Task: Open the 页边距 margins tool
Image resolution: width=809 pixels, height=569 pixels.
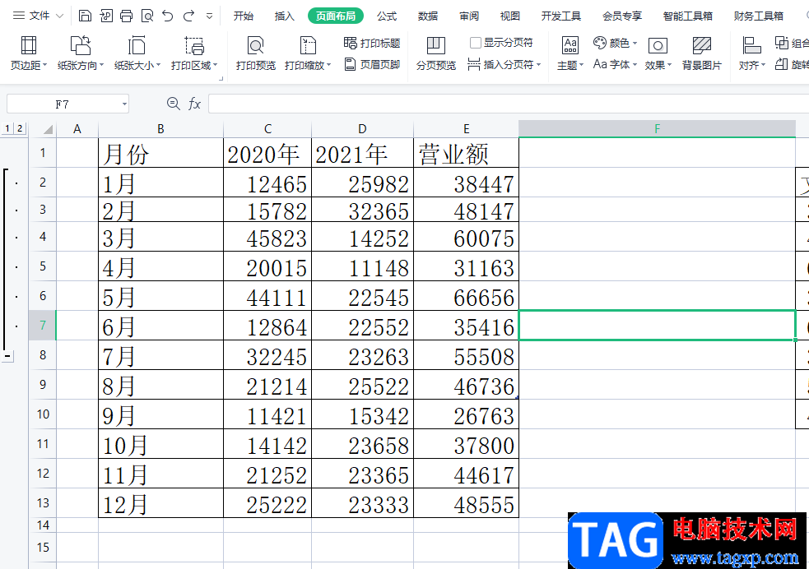Action: (x=28, y=53)
